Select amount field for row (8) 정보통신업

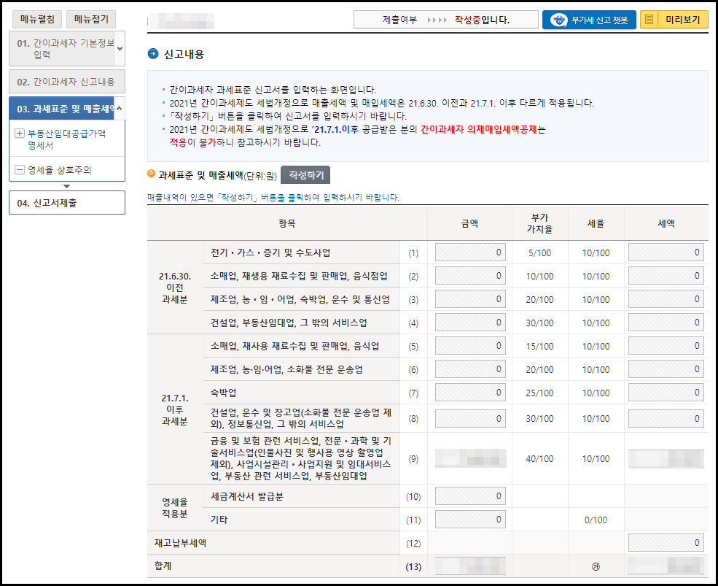(x=470, y=419)
